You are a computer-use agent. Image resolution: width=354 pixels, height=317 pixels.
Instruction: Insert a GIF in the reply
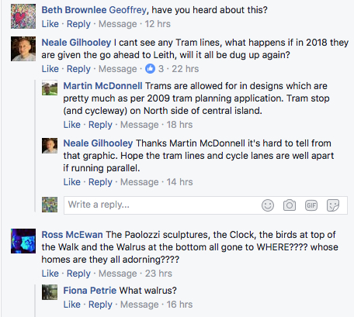pyautogui.click(x=311, y=205)
